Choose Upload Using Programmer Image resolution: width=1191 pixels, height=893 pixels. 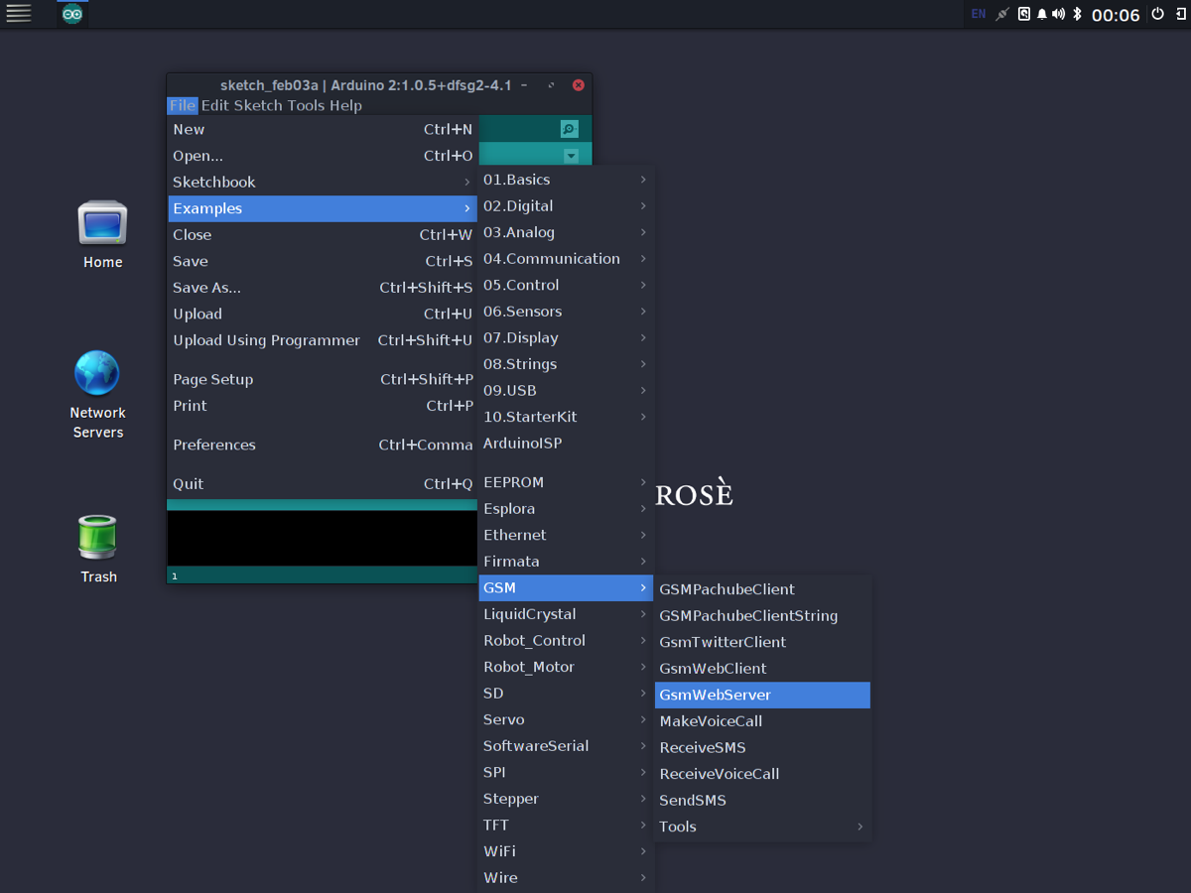(323, 340)
